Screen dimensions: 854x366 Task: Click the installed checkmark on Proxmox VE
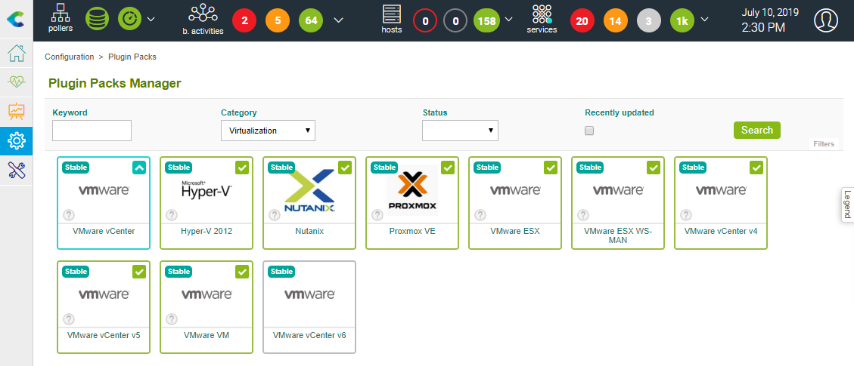[449, 168]
